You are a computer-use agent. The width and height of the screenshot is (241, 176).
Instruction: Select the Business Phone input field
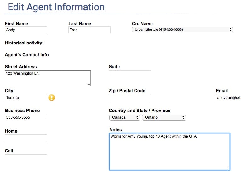26,117
